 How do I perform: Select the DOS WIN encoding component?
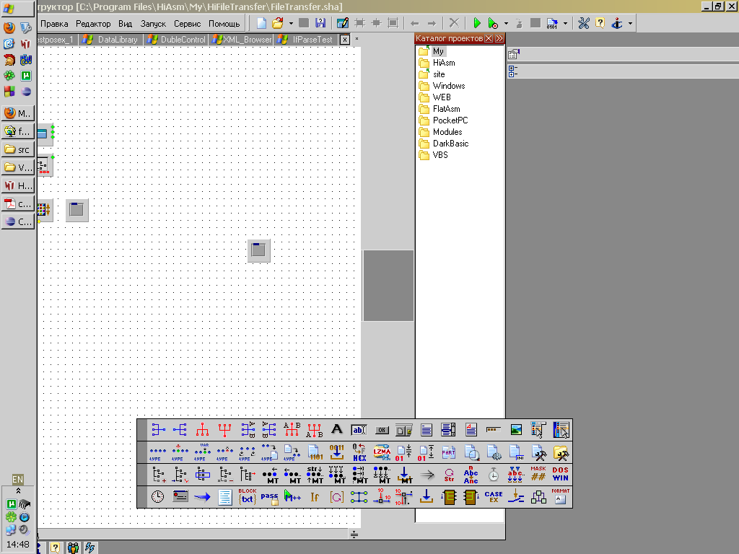(560, 475)
